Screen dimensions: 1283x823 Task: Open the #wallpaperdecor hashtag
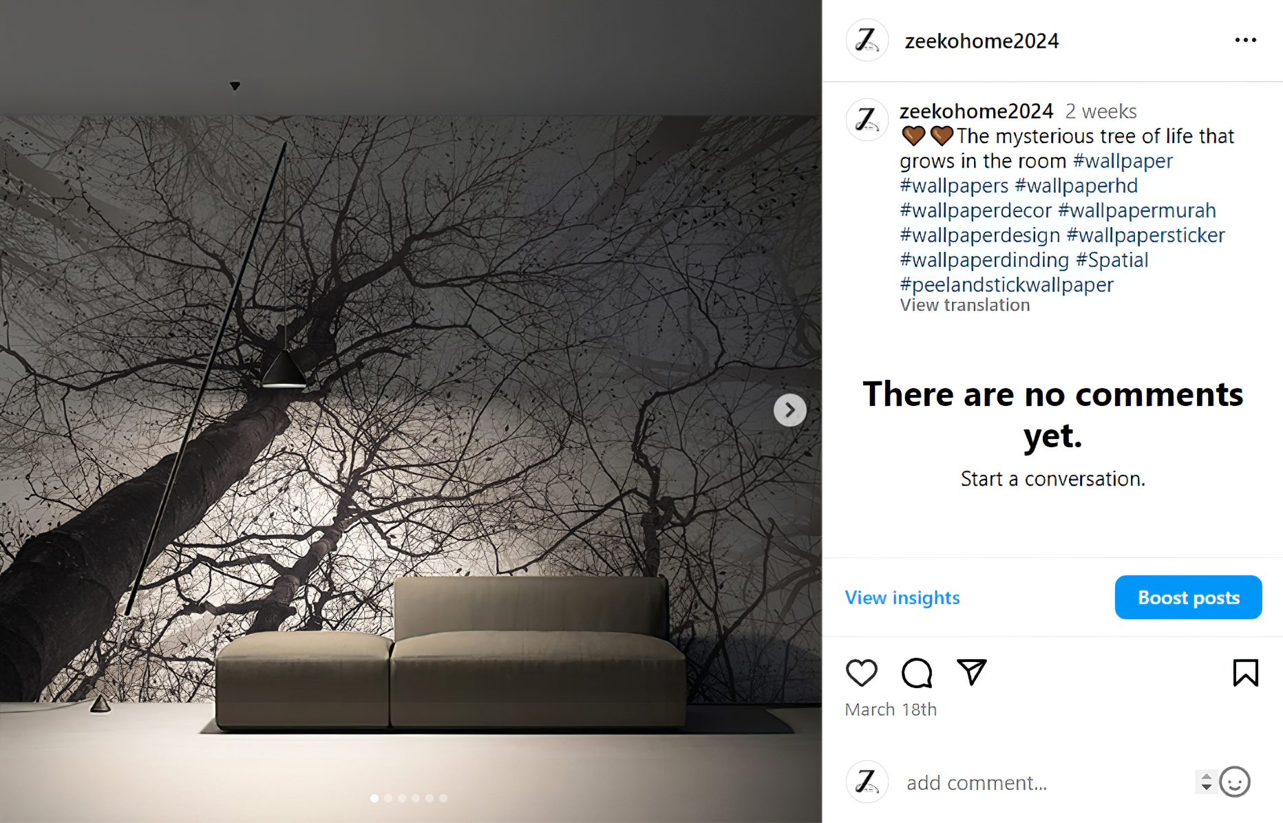click(975, 211)
